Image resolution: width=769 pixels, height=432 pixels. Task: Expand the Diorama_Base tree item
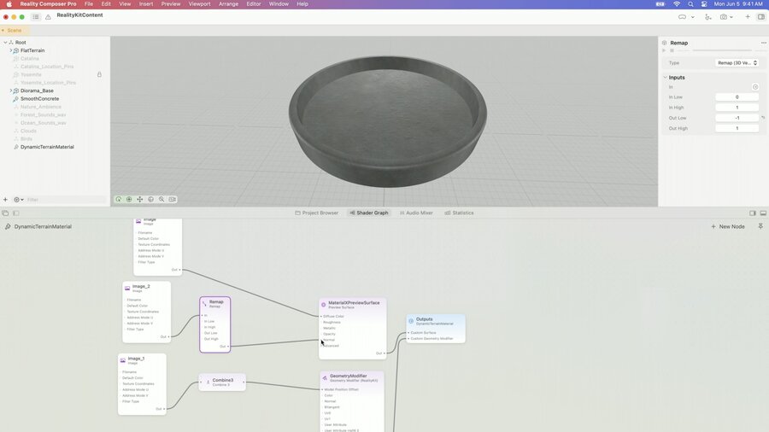pos(11,90)
